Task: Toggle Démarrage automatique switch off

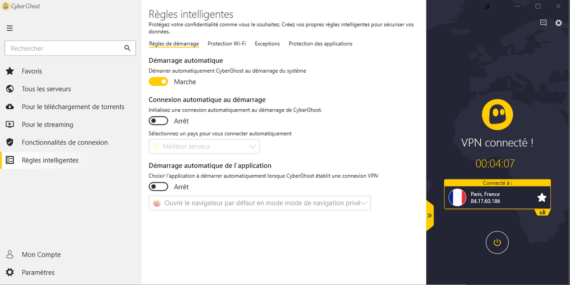Action: click(158, 82)
